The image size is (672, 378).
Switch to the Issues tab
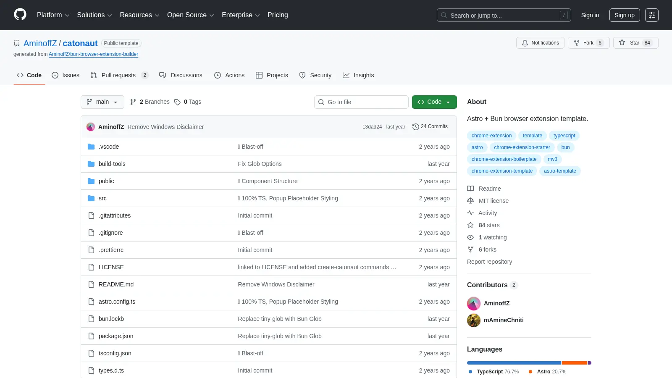(x=66, y=75)
